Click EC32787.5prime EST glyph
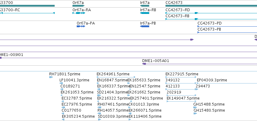257x121 pixels. click(x=63, y=101)
